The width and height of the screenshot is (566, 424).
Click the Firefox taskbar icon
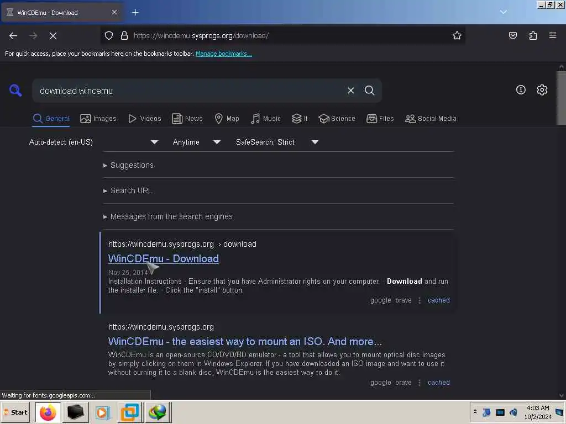[x=48, y=412]
